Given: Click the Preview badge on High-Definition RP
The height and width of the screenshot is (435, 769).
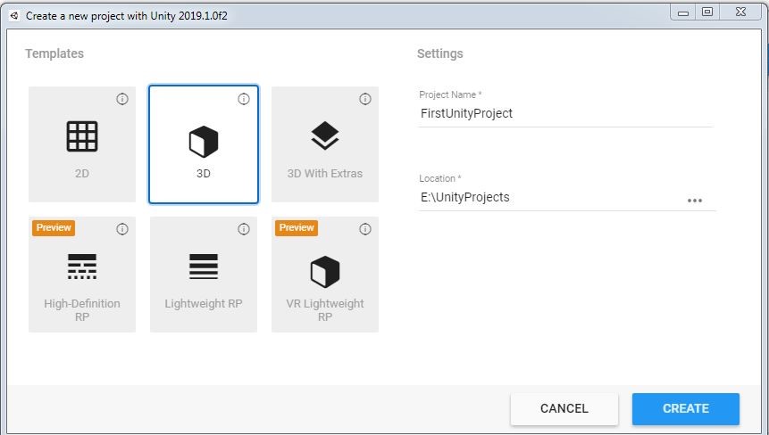Looking at the screenshot, I should pos(54,228).
